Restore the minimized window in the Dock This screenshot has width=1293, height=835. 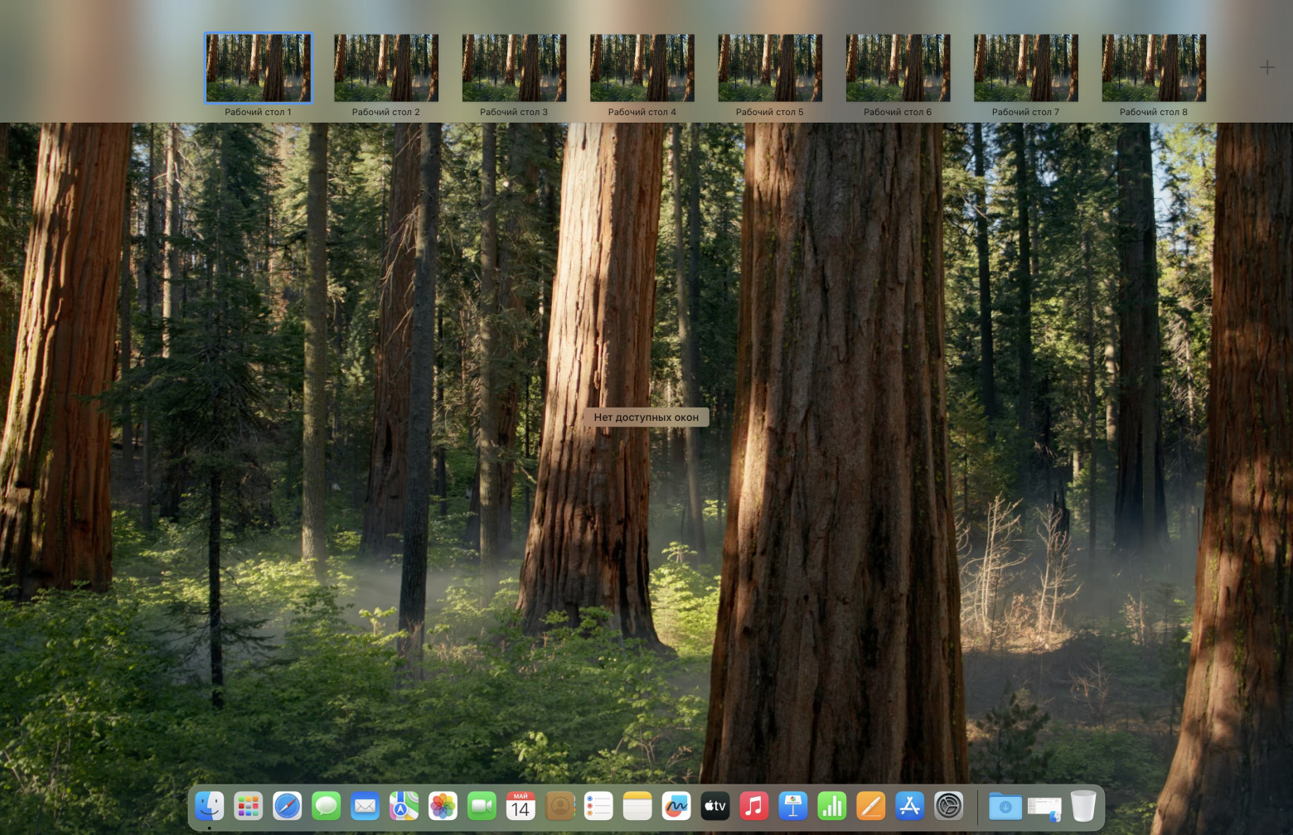[x=1044, y=808]
